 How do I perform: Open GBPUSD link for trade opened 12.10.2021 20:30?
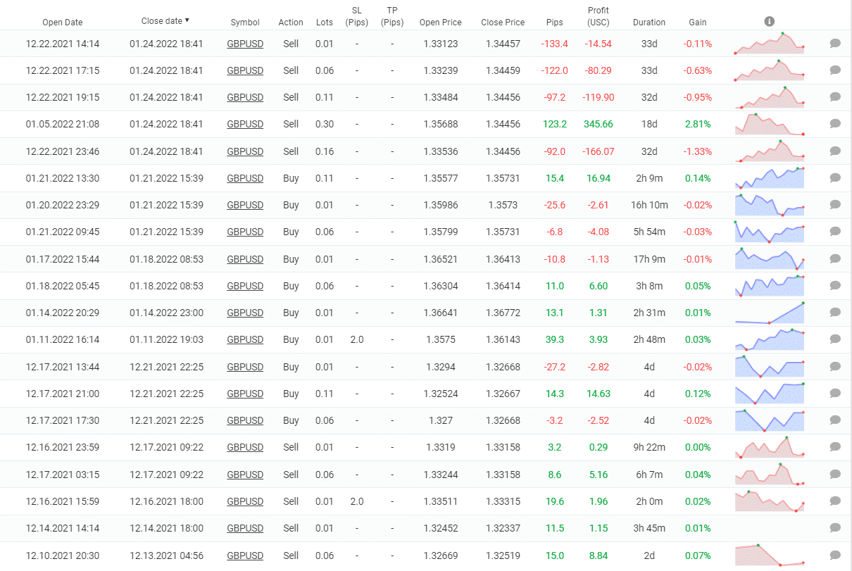(245, 556)
